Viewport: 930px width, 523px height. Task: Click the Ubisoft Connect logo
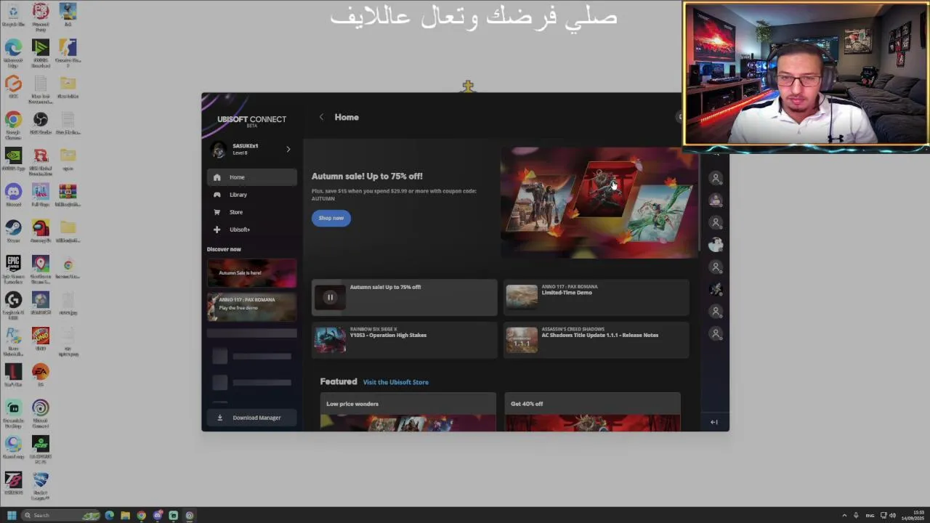[x=251, y=120]
